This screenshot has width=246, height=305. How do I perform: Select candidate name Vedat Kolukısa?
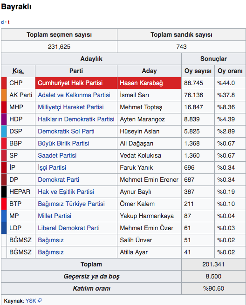141,155
